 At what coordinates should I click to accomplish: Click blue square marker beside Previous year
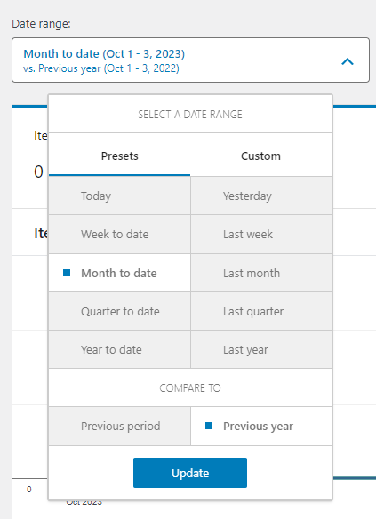click(x=209, y=426)
